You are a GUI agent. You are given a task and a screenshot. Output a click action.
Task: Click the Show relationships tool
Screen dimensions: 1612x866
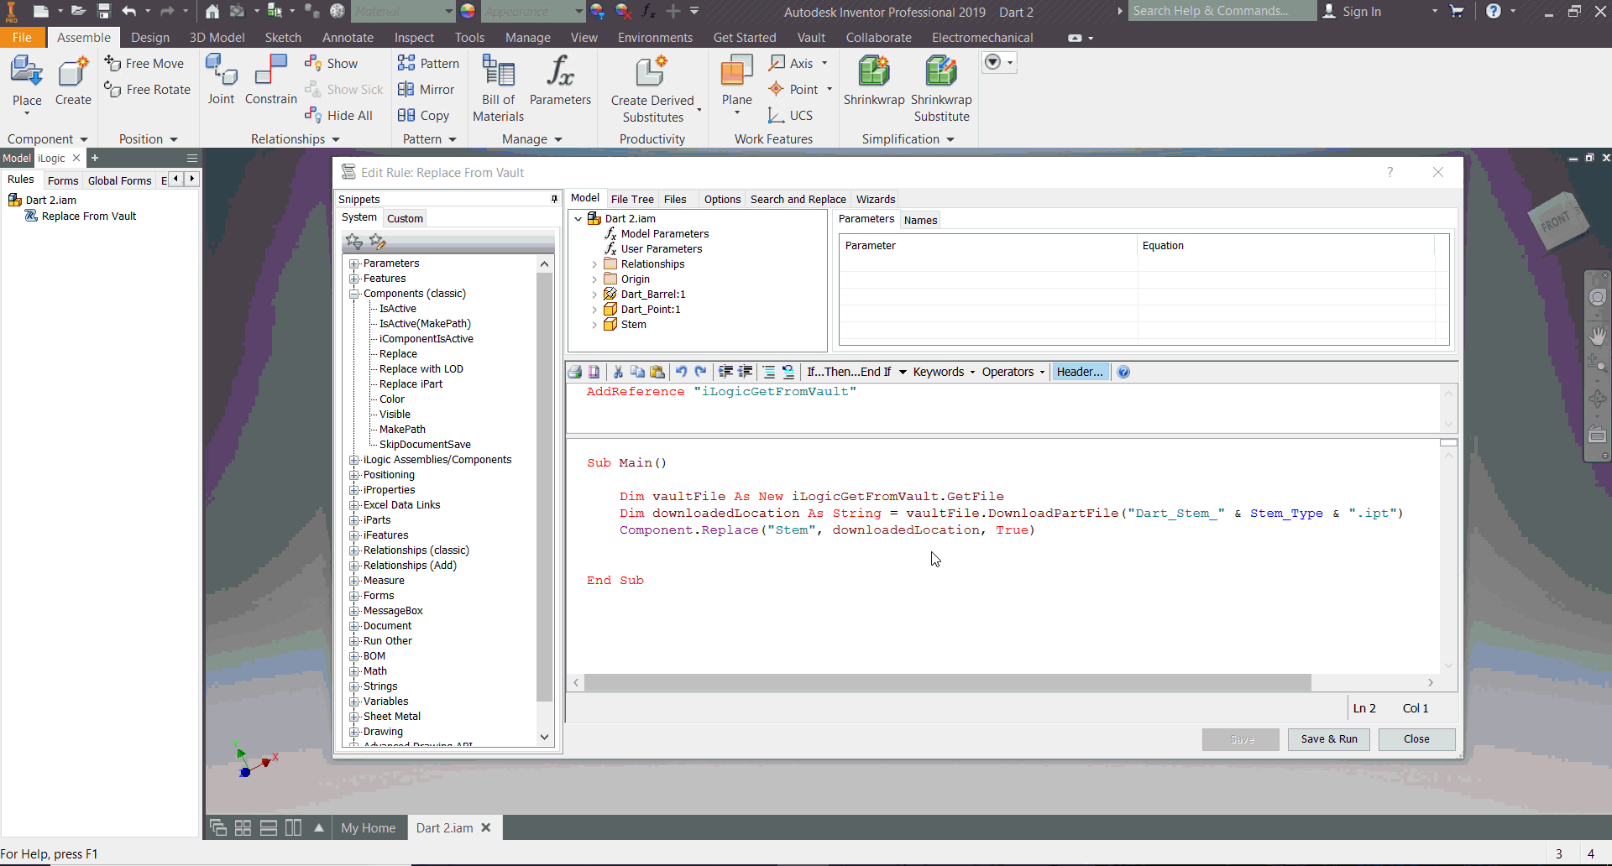[x=332, y=64]
